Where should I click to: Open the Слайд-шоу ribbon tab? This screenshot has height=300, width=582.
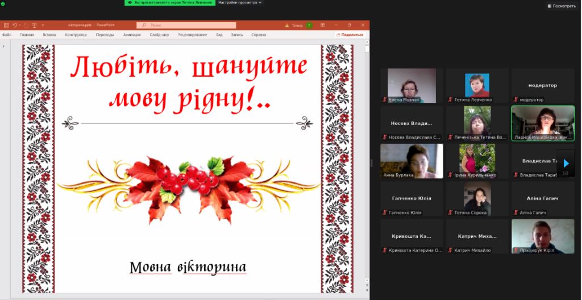pyautogui.click(x=159, y=35)
